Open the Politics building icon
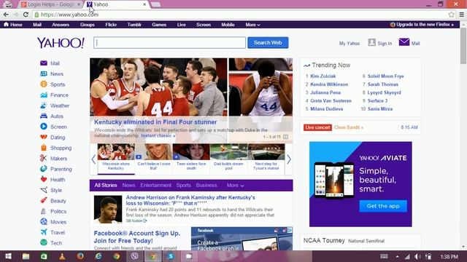467x262 pixels. click(44, 211)
